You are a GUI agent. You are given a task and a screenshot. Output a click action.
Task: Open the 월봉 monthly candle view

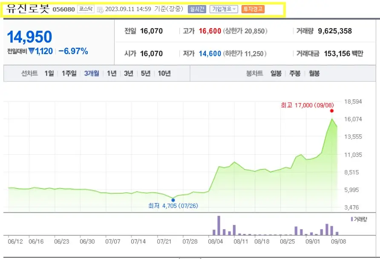pos(314,73)
